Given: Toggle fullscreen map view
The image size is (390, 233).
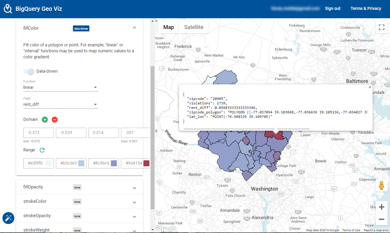Looking at the screenshot, I should [x=381, y=27].
